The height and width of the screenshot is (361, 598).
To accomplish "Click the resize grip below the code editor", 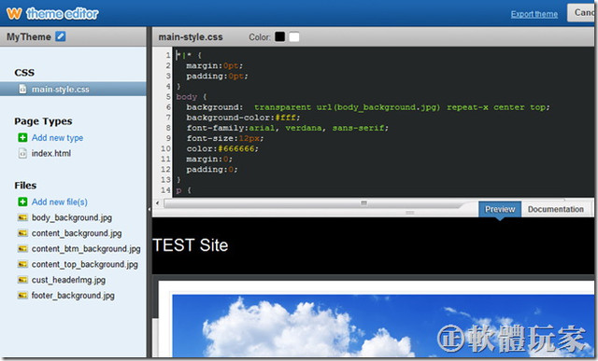I will point(409,213).
